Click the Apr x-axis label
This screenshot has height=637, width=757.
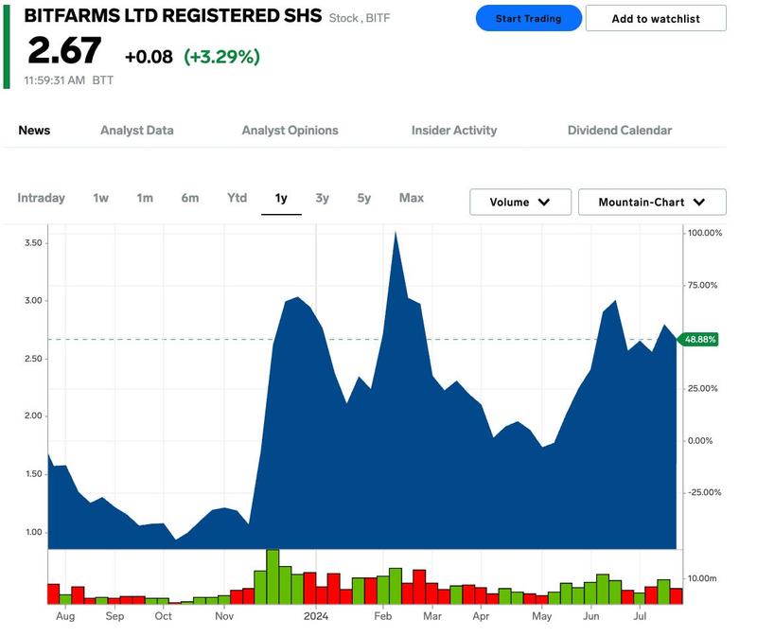[x=481, y=616]
